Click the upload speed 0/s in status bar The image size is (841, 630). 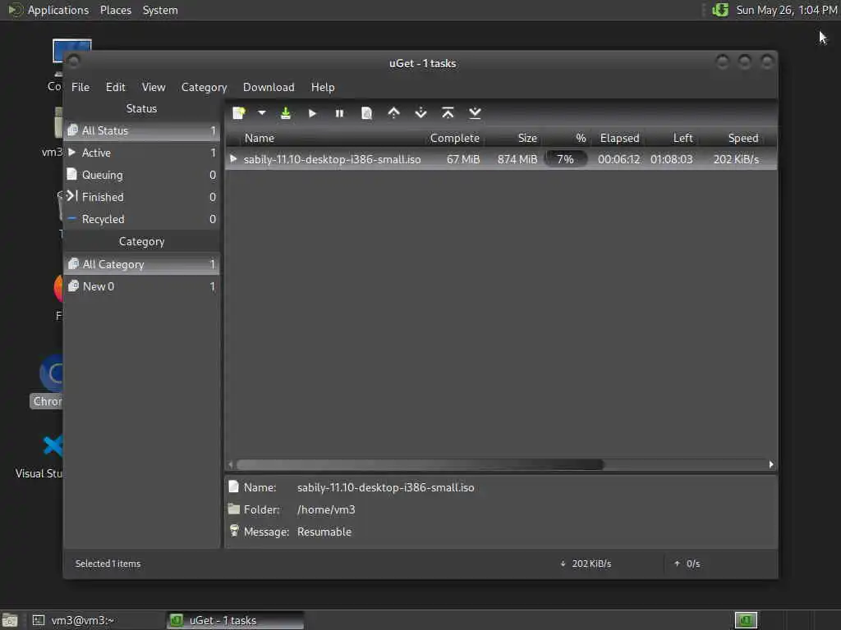[687, 564]
